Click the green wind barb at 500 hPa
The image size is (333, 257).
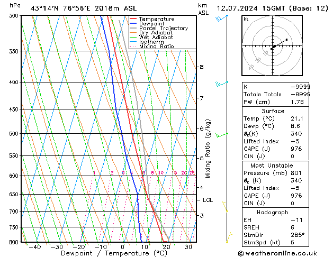(221, 135)
